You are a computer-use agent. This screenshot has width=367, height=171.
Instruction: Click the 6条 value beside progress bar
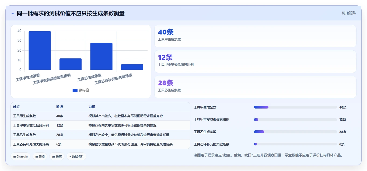342,144
